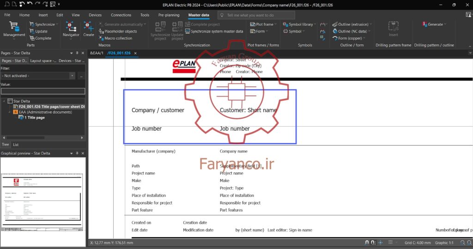Click Synchronize system master data
Screen dimensions: 473x249
(214, 31)
